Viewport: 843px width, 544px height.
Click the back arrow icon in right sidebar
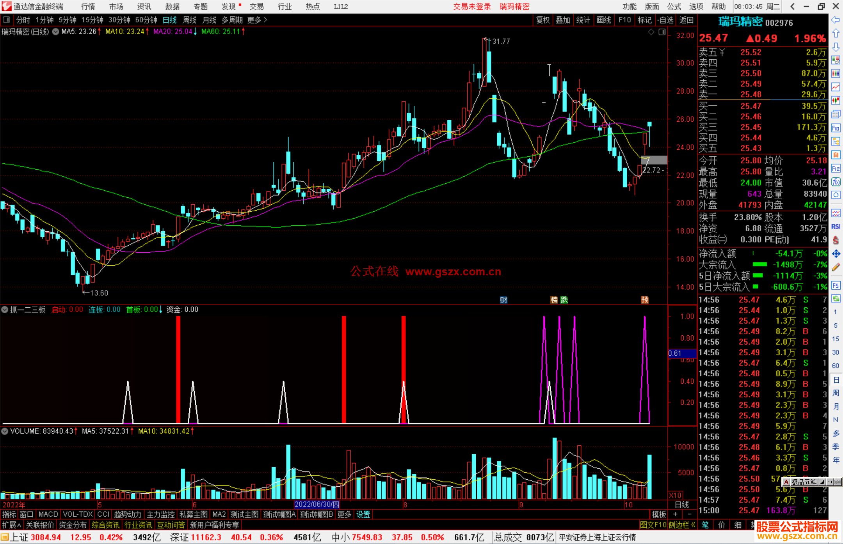pos(836,20)
